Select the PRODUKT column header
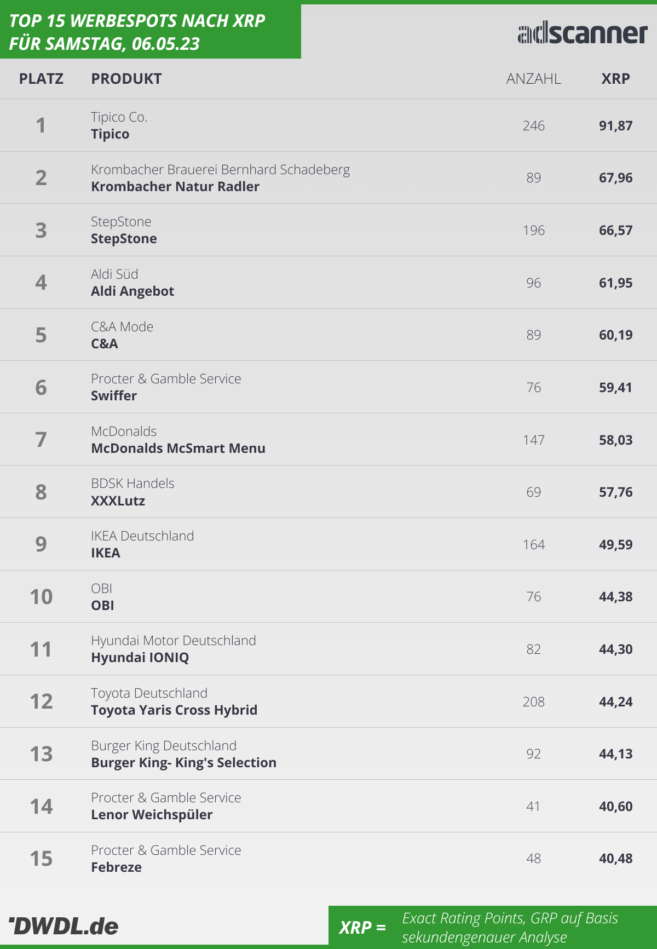 (x=126, y=79)
